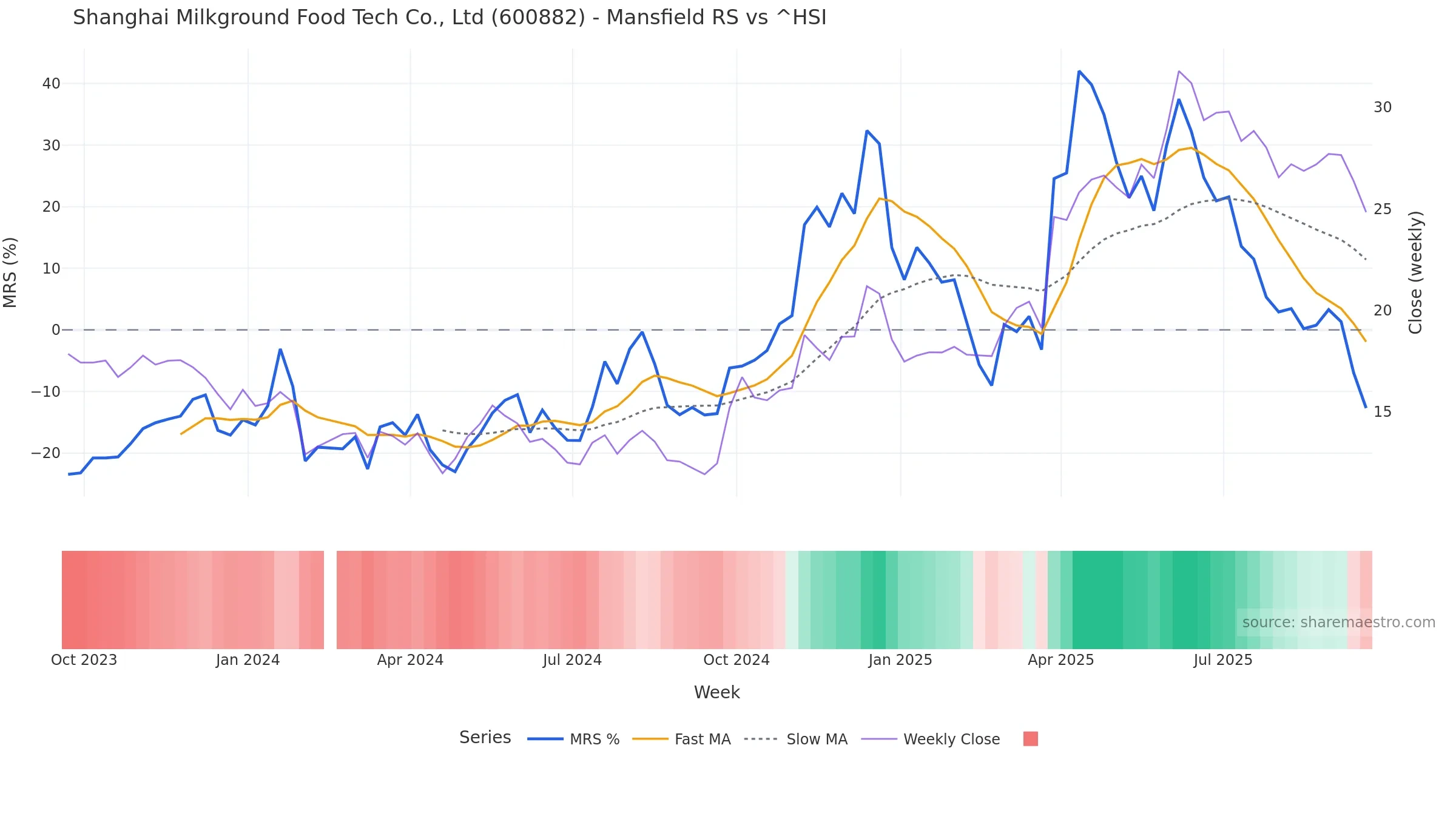Click the −20 tick on MRS axis
Image resolution: width=1456 pixels, height=819 pixels.
pos(45,453)
